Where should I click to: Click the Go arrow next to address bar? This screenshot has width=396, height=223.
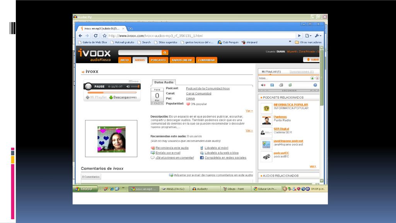tap(299, 36)
